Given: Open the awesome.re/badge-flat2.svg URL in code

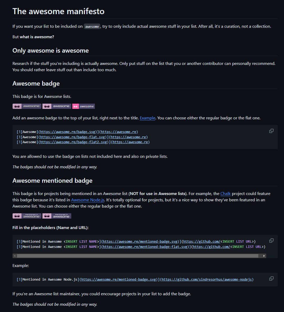Looking at the screenshot, I should point(74,142).
